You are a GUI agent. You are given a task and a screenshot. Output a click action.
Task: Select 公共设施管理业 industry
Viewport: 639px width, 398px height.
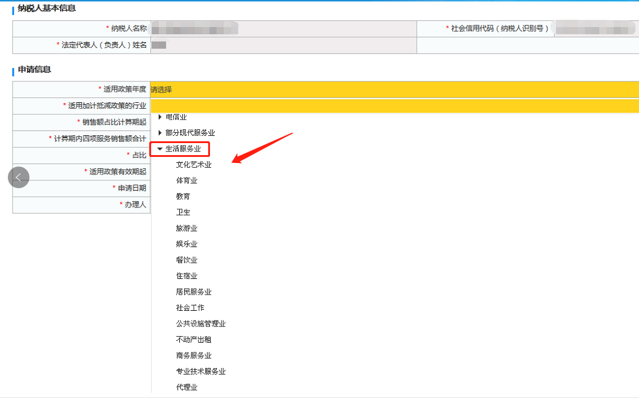[x=201, y=323]
